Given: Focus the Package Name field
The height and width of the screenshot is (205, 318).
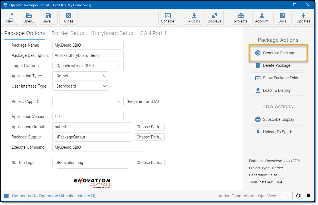Looking at the screenshot, I should (88, 45).
